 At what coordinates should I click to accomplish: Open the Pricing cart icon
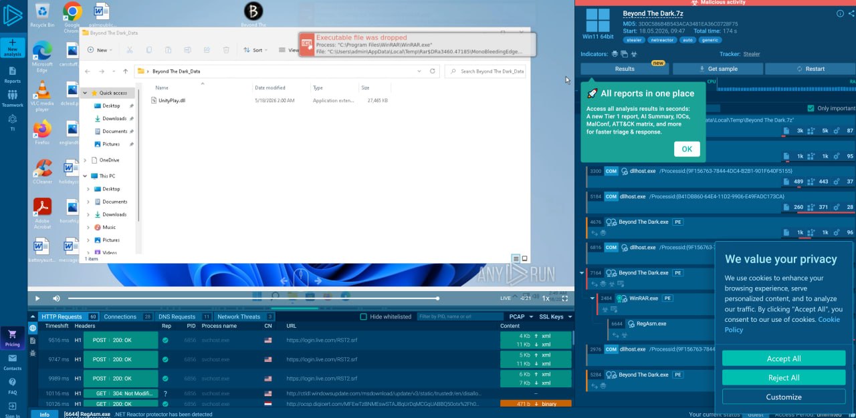13,337
